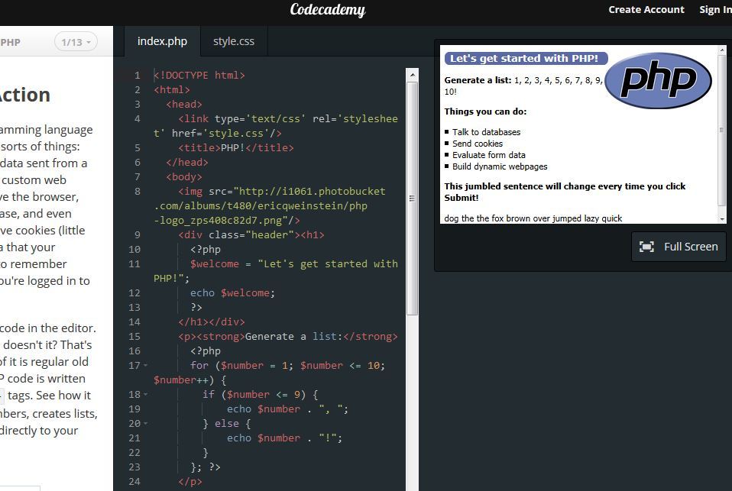
Task: Click the "Things you can do:" heading
Action: pyautogui.click(x=485, y=111)
